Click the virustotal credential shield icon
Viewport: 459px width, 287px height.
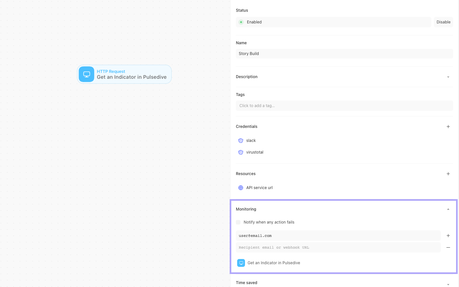click(241, 152)
